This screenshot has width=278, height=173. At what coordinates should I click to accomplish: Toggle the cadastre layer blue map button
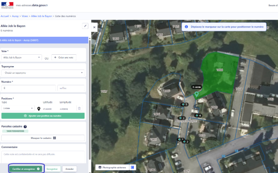coord(132,167)
